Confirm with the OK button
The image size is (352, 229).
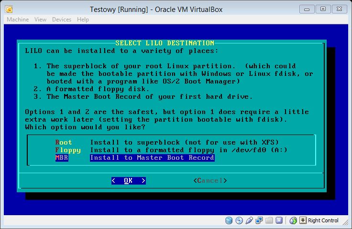click(128, 181)
